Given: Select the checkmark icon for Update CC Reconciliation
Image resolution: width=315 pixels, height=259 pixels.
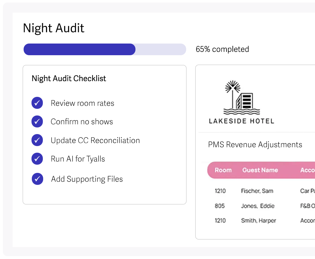Looking at the screenshot, I should tap(37, 140).
